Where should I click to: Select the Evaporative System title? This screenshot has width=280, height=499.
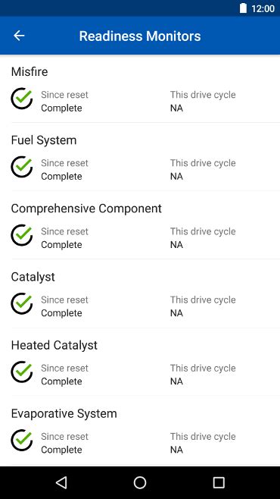click(64, 414)
